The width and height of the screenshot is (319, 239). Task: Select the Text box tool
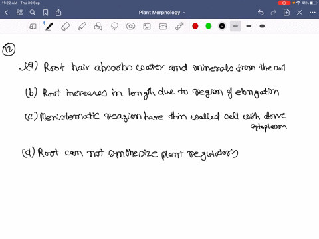tap(163, 27)
